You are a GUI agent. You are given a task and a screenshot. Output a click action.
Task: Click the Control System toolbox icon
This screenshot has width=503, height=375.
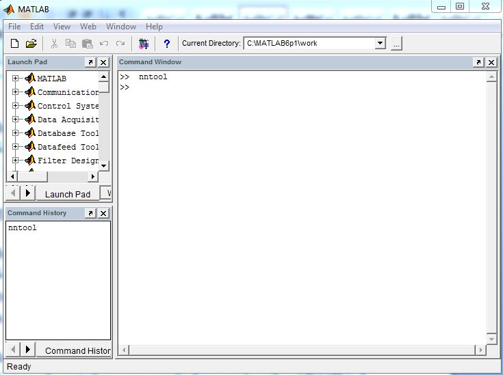tap(30, 105)
